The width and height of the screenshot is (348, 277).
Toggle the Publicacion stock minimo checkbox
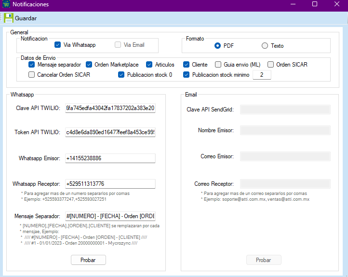pyautogui.click(x=187, y=75)
